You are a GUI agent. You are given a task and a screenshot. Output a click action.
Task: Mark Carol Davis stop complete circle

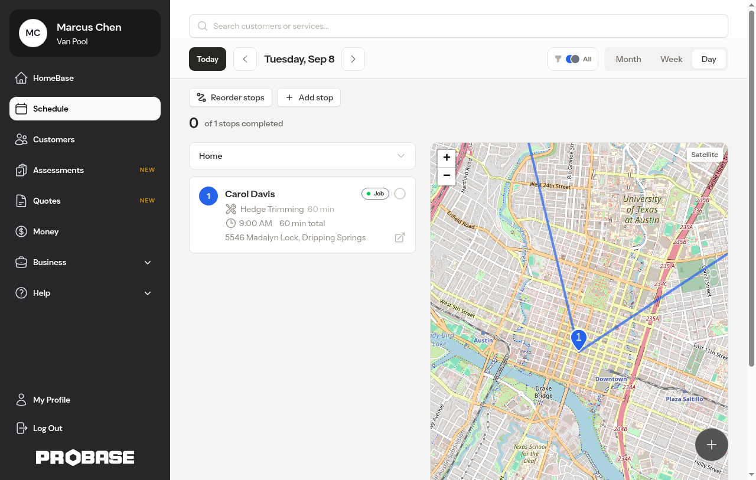400,194
